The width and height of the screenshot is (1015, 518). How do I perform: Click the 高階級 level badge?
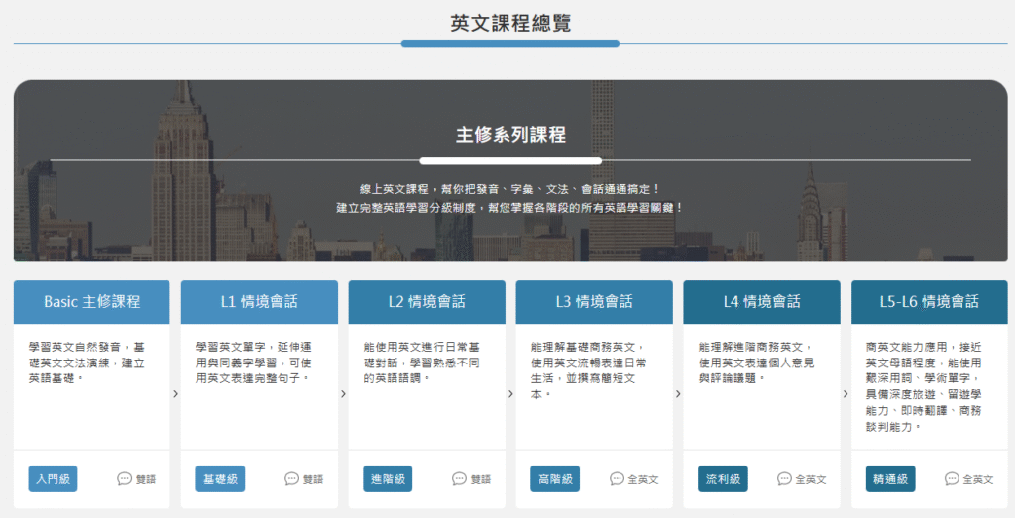(555, 479)
